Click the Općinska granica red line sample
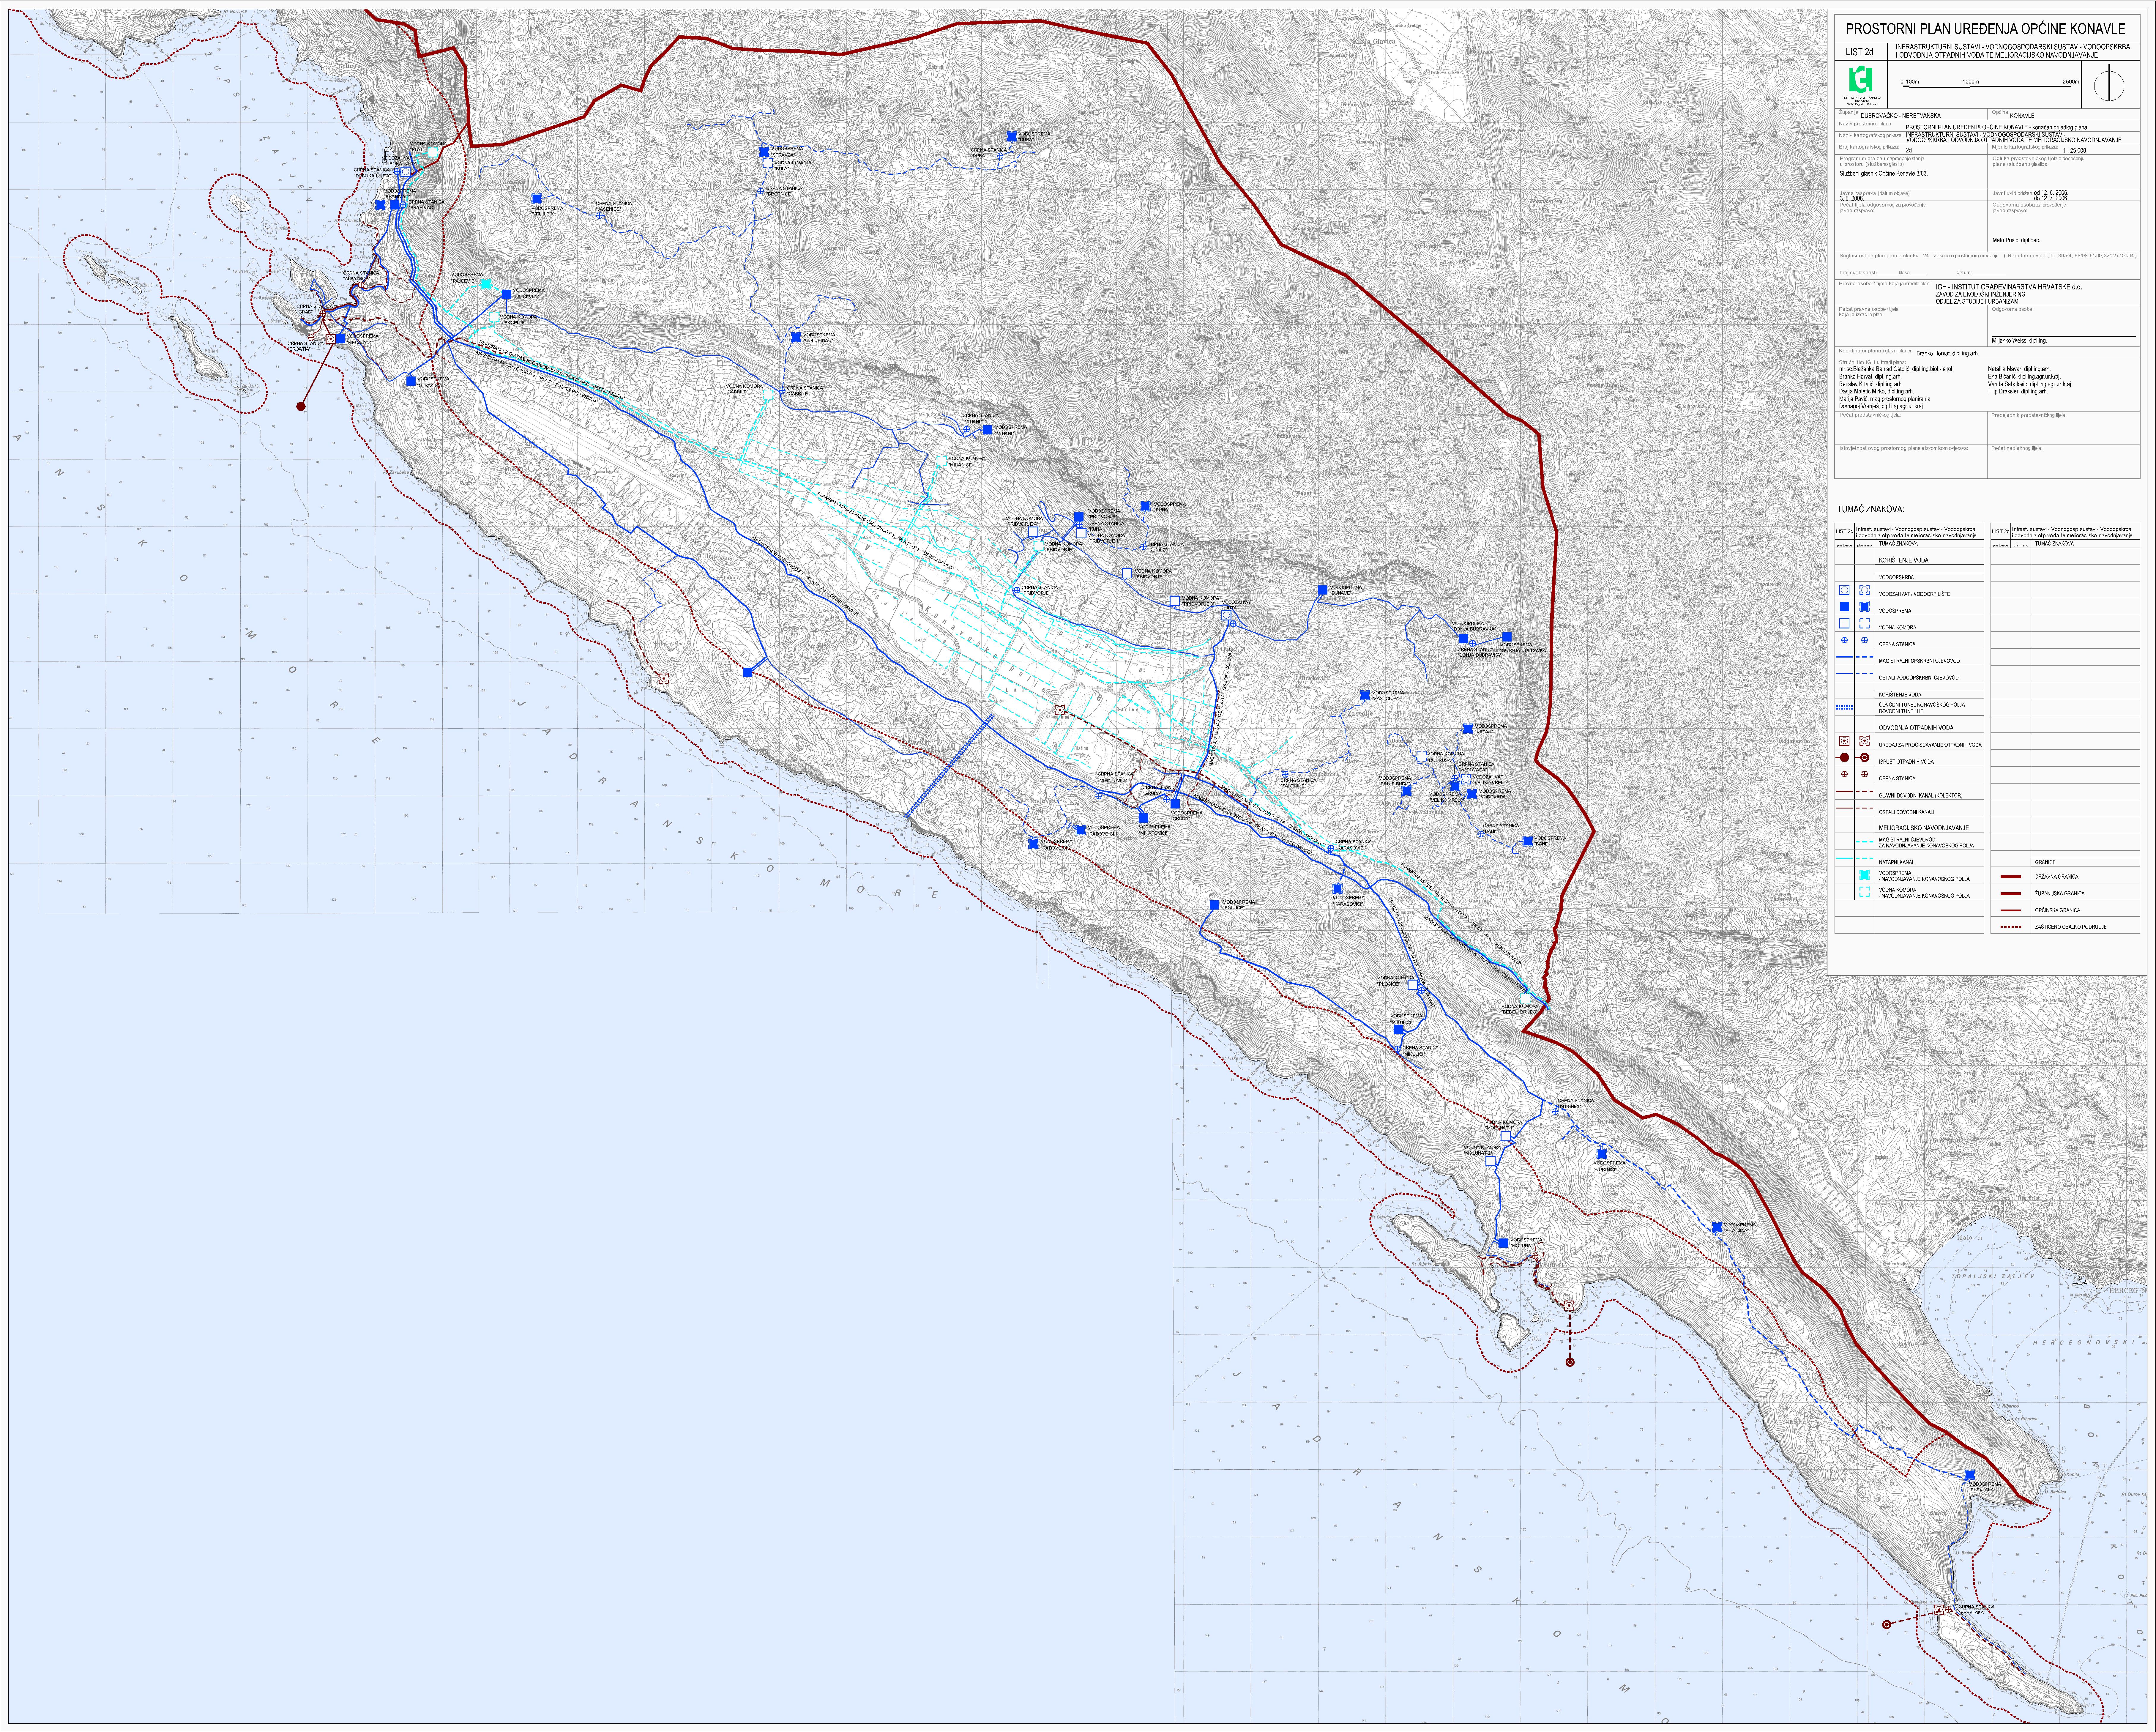 pos(2011,910)
